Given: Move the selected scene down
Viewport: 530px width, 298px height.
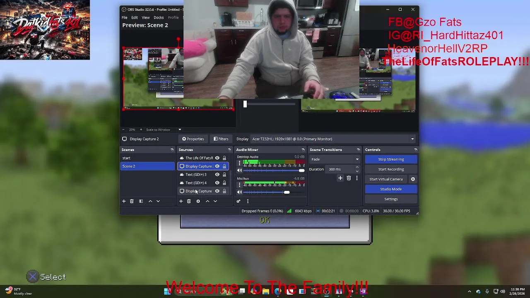Looking at the screenshot, I should pyautogui.click(x=158, y=201).
